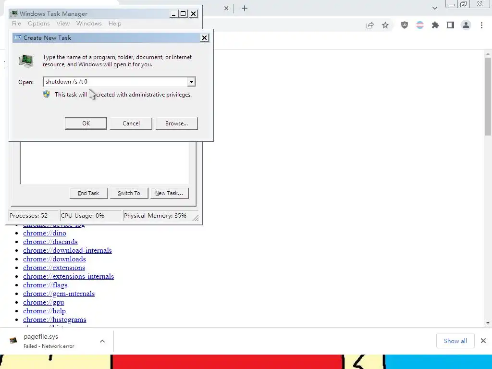This screenshot has width=492, height=369.
Task: Click the End Task button
Action: pos(88,193)
